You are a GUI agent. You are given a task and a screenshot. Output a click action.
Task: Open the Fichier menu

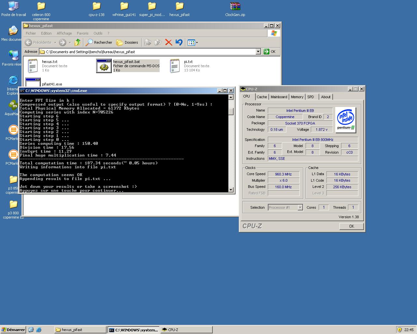(31, 33)
